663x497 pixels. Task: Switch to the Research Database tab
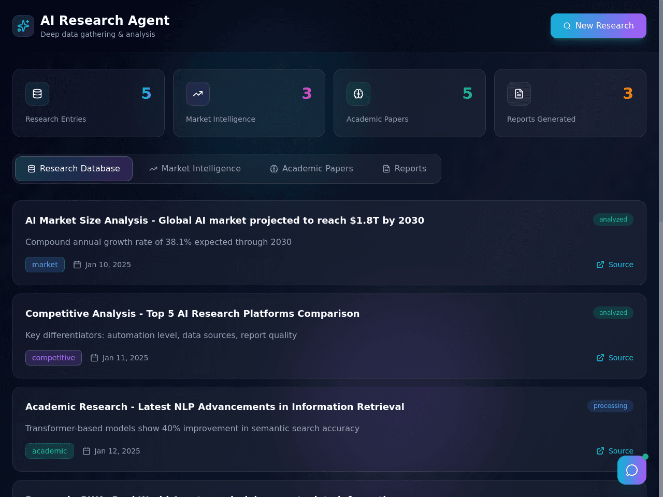coord(74,169)
